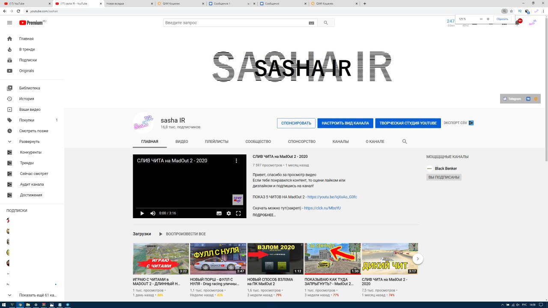This screenshot has height=308, width=548.
Task: Mute the featured video player
Action: click(x=153, y=213)
